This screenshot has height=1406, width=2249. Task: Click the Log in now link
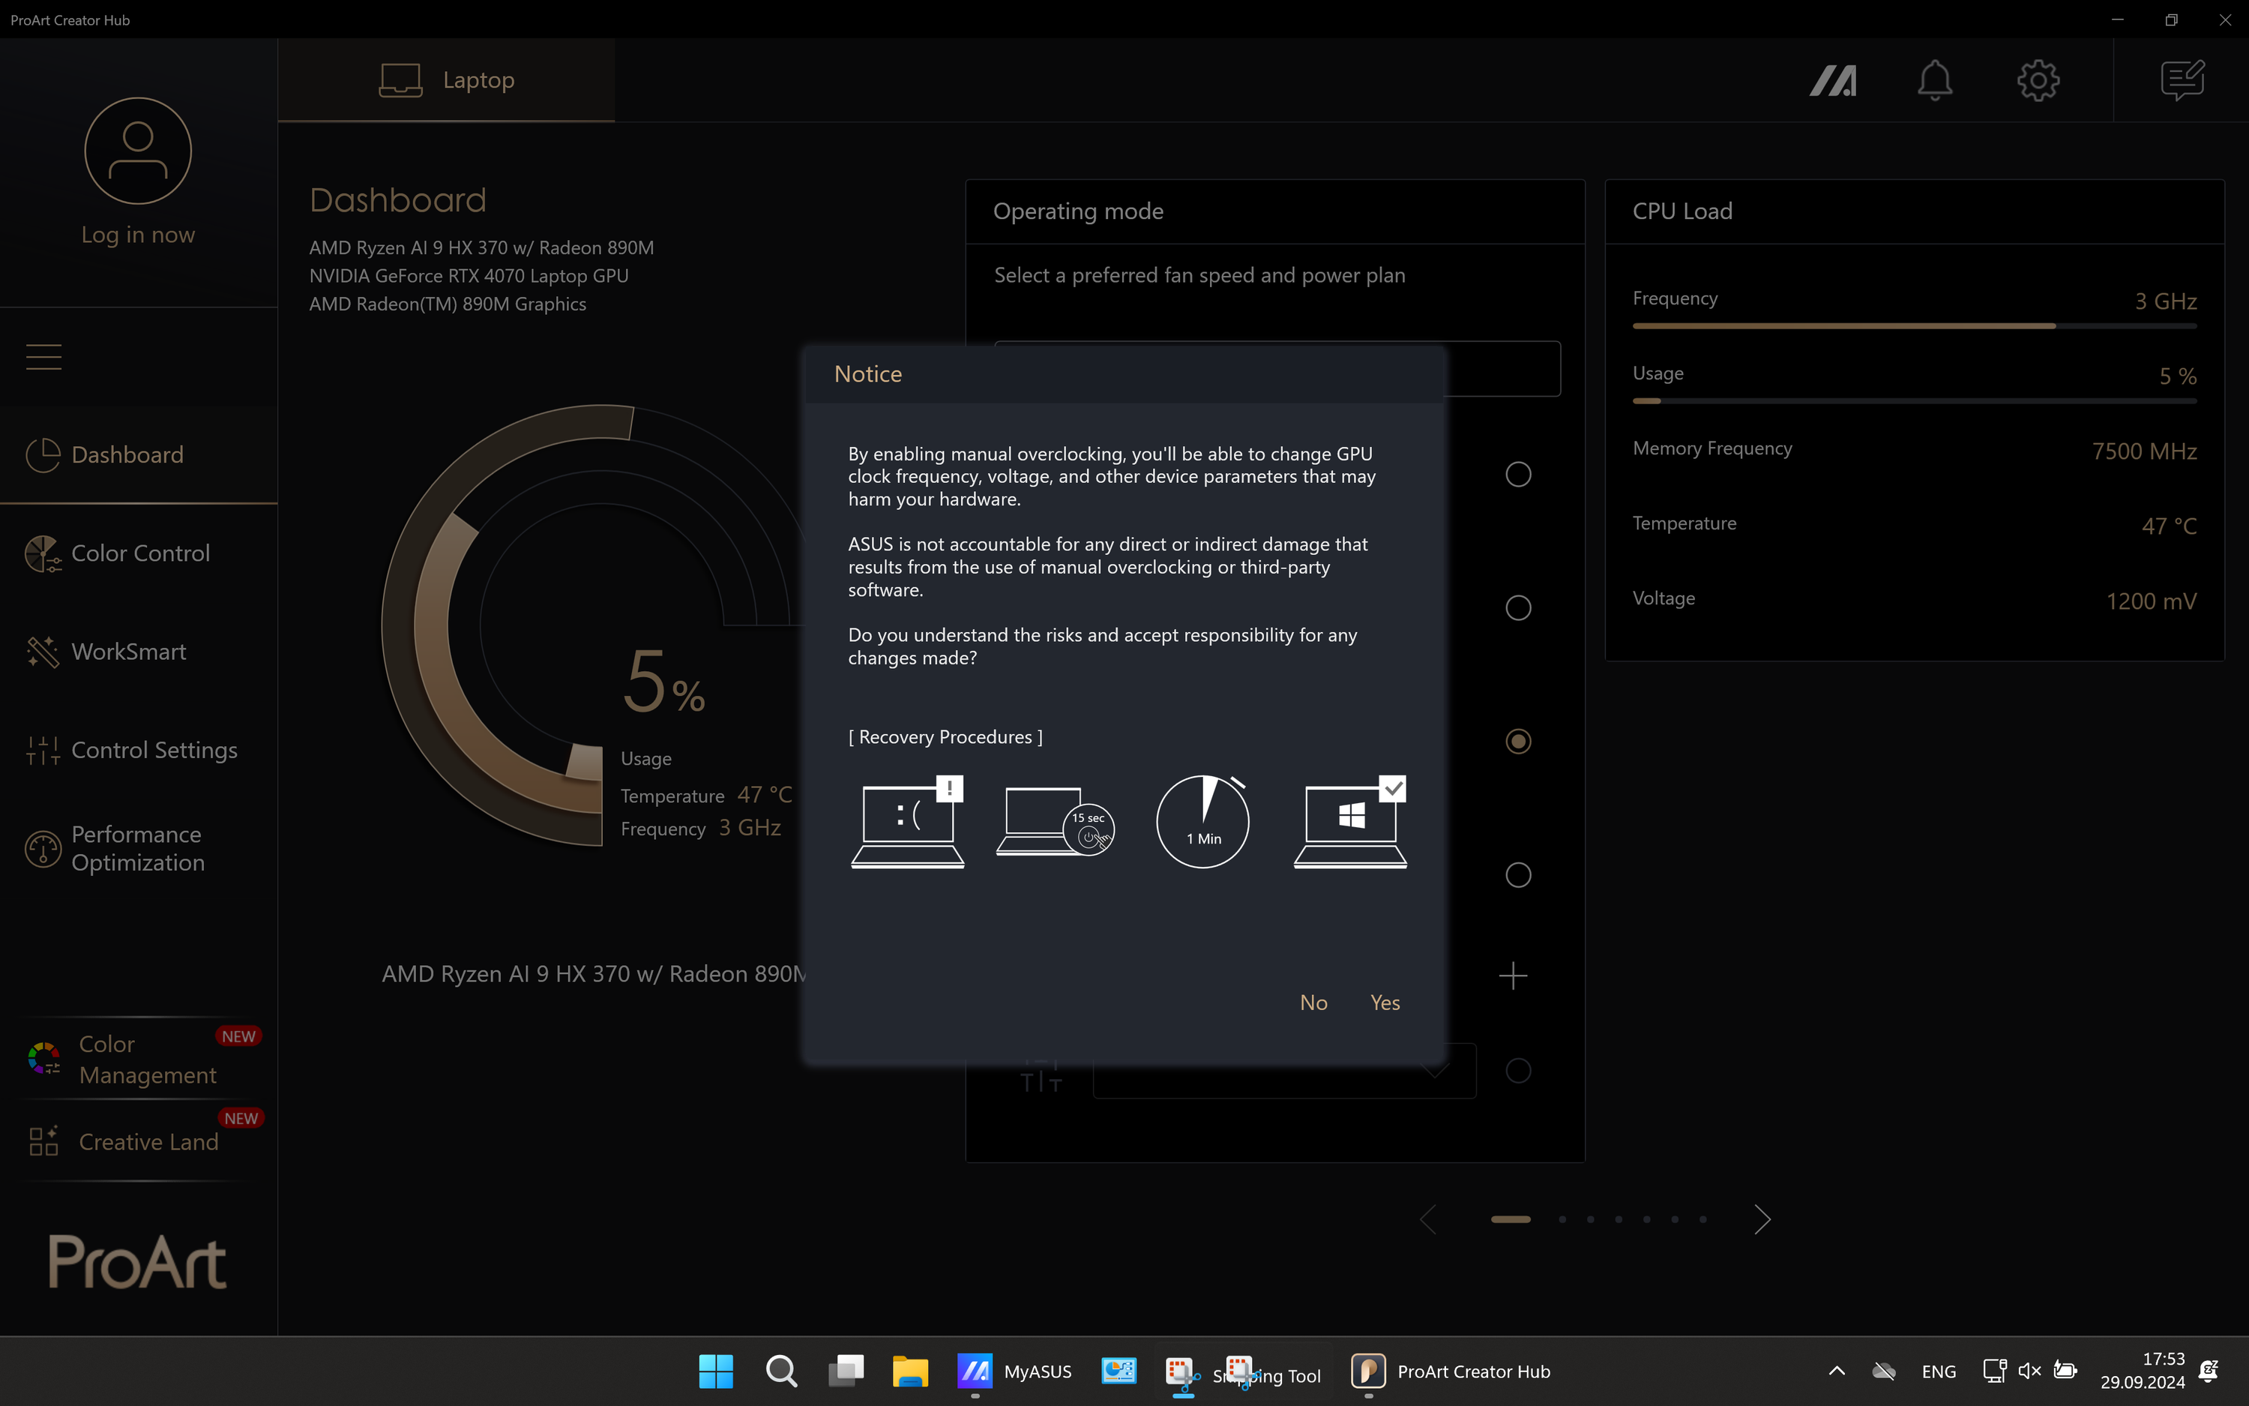point(139,234)
